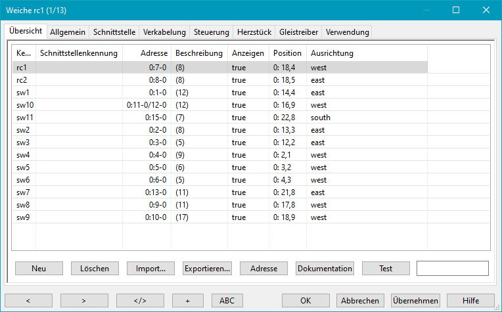Click the text field next to Test
This screenshot has width=502, height=312.
[x=452, y=268]
